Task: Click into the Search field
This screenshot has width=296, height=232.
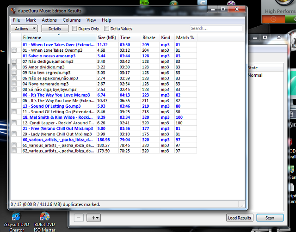Action: pyautogui.click(x=216, y=28)
